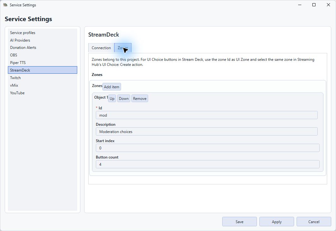Remove Object 1 zone
The height and width of the screenshot is (231, 336).
tap(140, 99)
